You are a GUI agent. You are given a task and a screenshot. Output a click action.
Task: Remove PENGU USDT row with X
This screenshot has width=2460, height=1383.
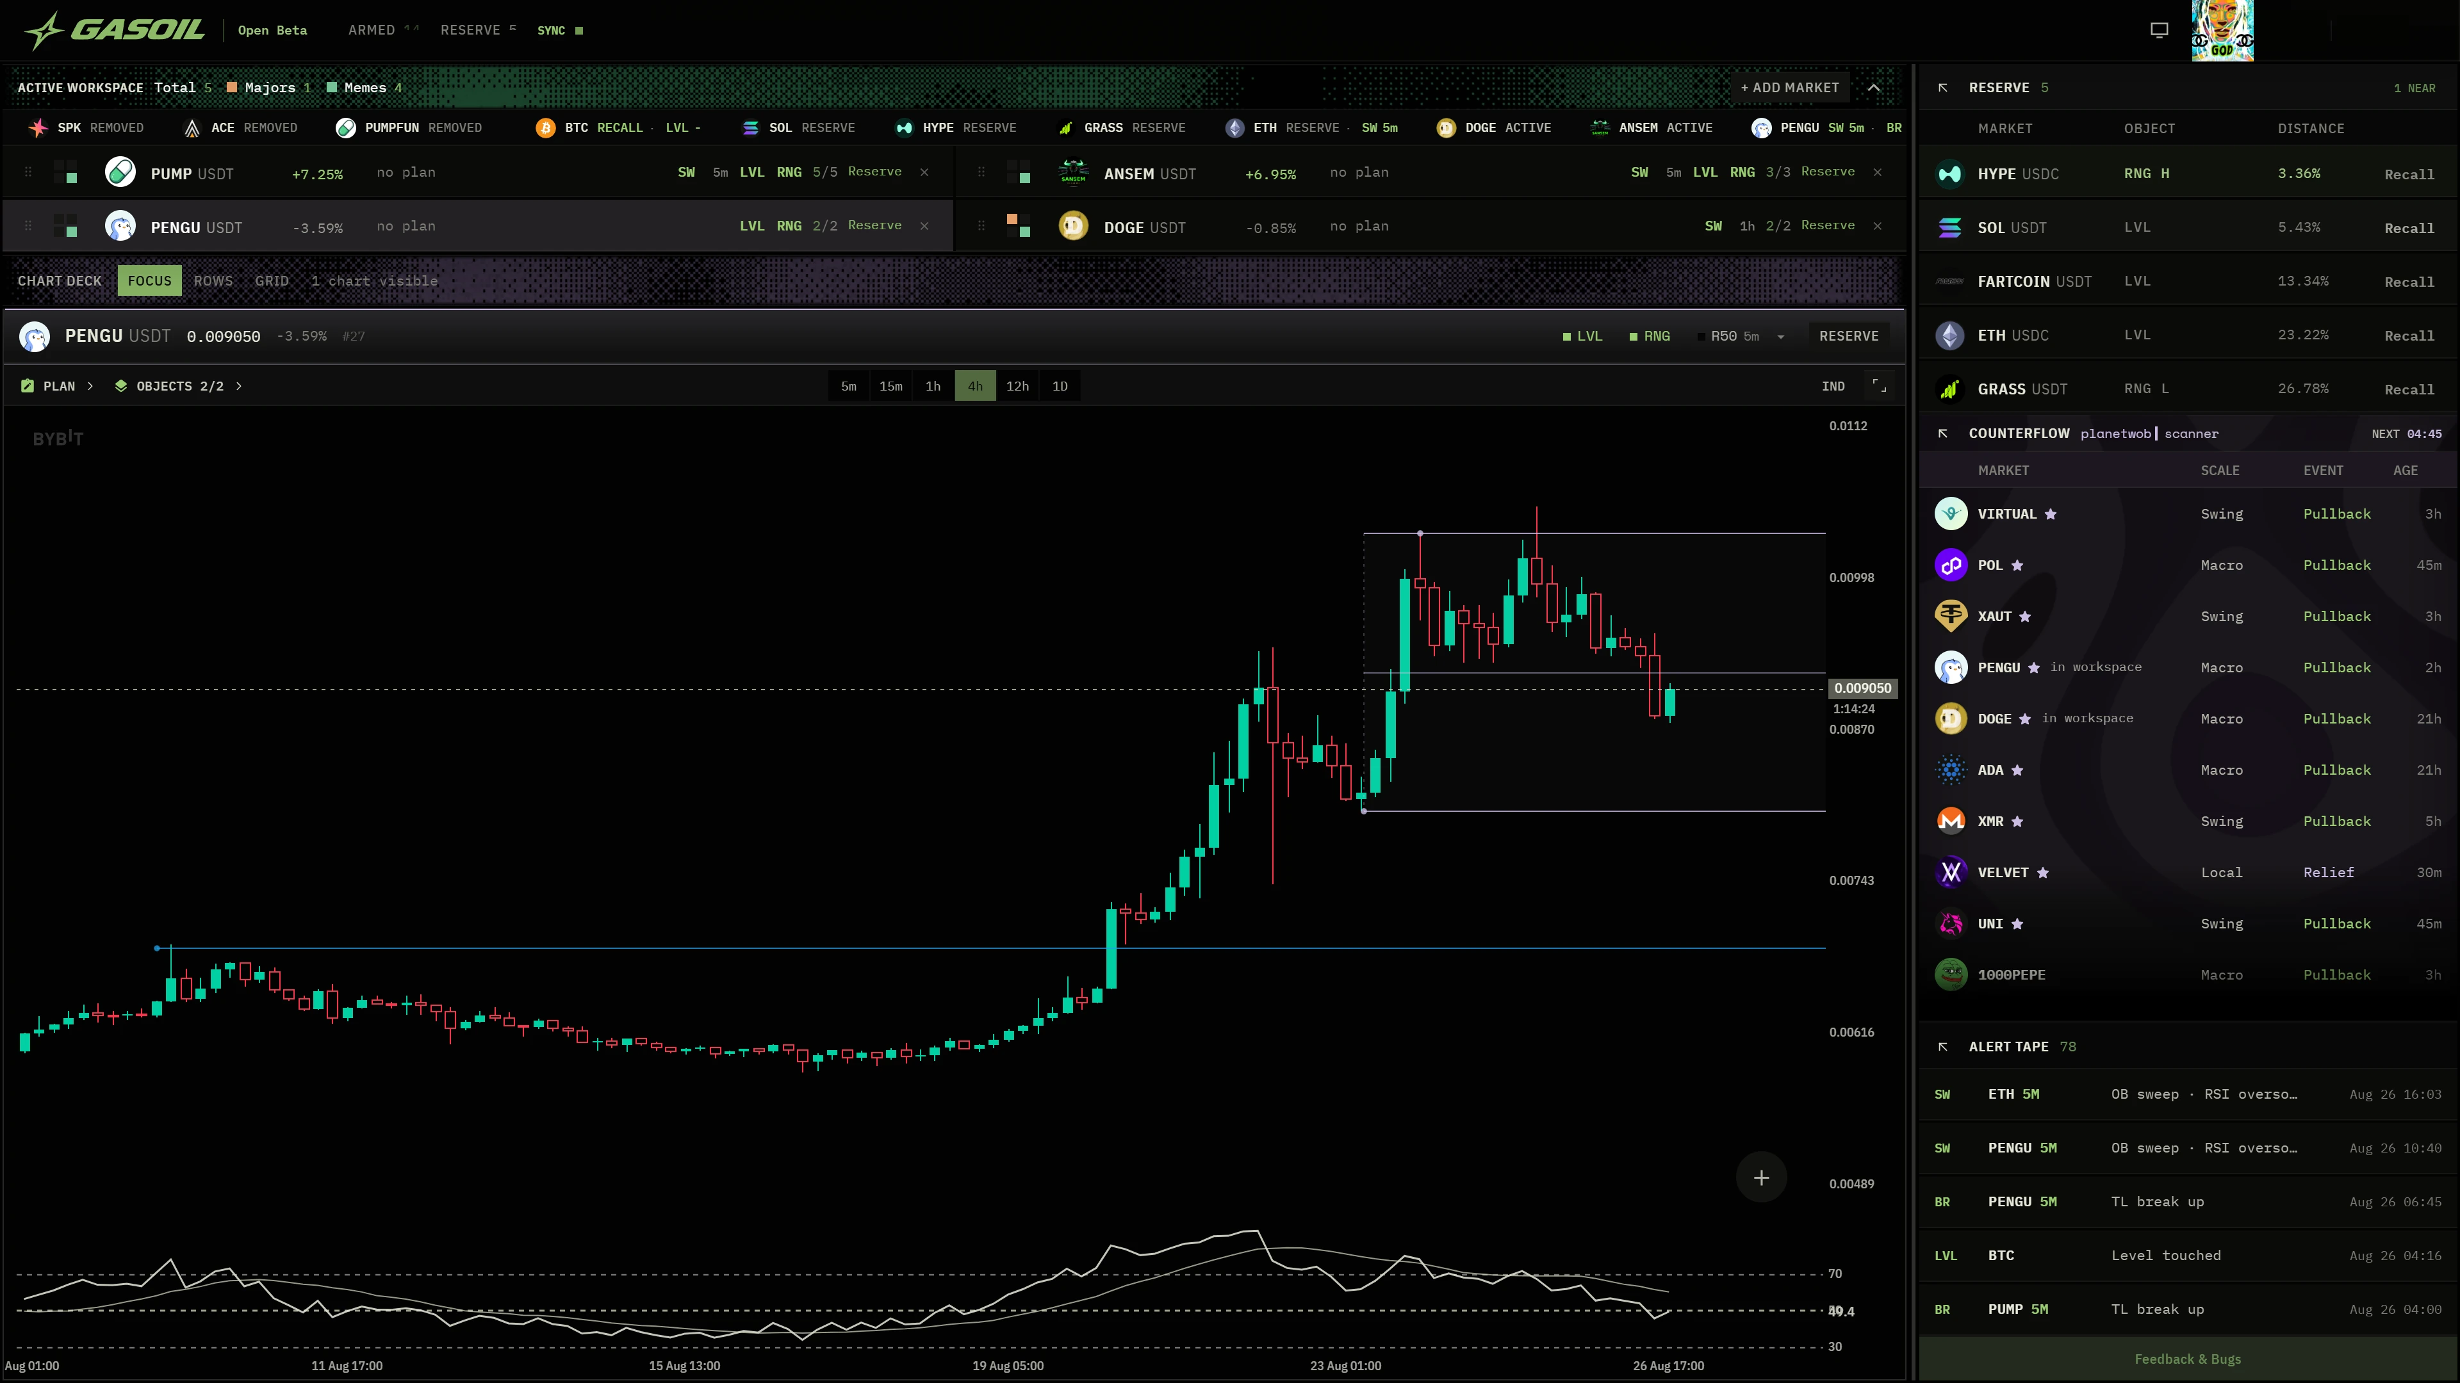click(x=924, y=226)
